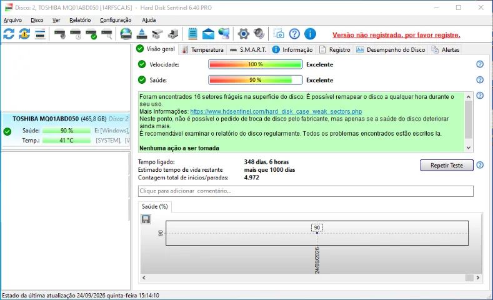
Task: Switch to the S.M.A.R.T. tab
Action: tap(248, 49)
